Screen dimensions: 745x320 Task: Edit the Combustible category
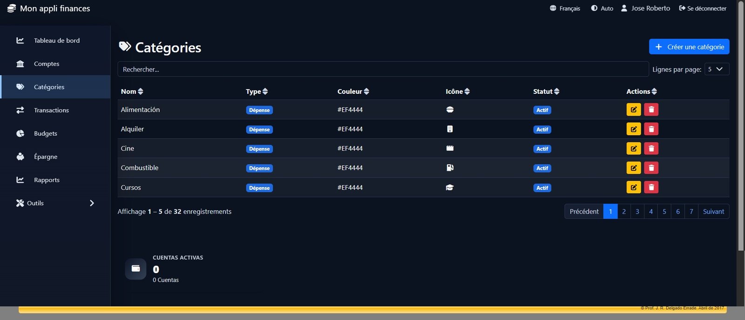point(634,168)
